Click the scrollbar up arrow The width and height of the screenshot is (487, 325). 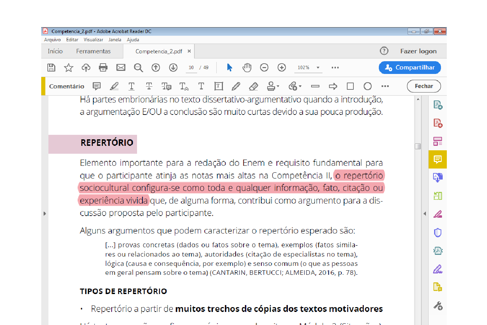(418, 99)
